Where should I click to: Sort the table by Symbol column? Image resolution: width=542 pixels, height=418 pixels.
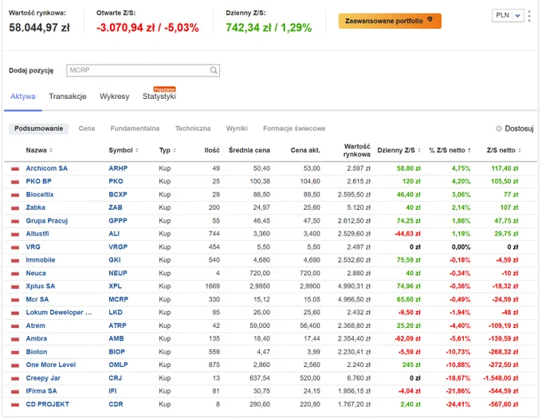tap(124, 150)
